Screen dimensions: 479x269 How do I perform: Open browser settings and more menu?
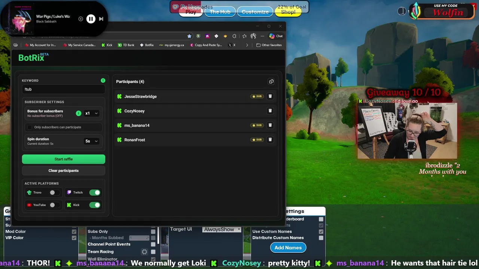pyautogui.click(x=262, y=36)
